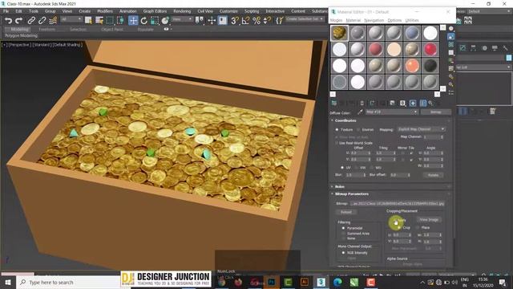The height and width of the screenshot is (289, 513).
Task: Select the UV mapping radio button
Action: [342, 168]
